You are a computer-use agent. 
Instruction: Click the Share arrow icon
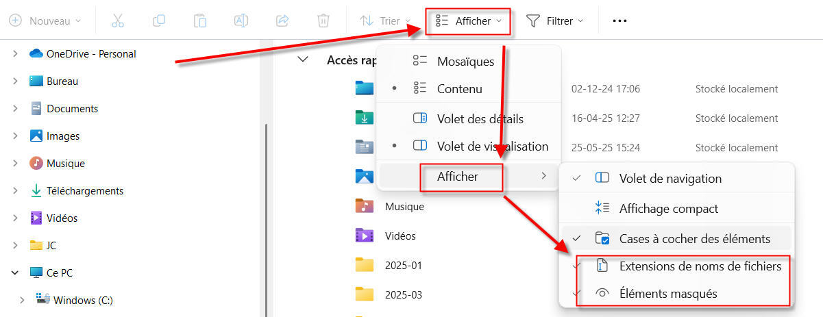[282, 21]
